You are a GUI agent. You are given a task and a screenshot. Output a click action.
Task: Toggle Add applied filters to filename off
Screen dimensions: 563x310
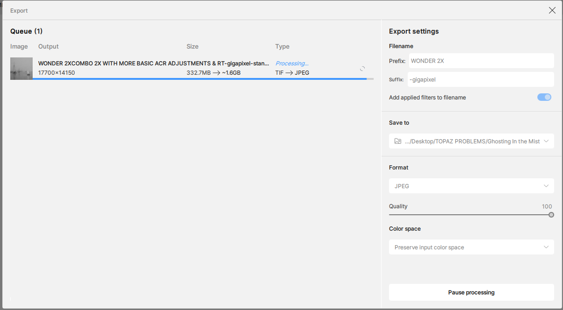pyautogui.click(x=544, y=97)
